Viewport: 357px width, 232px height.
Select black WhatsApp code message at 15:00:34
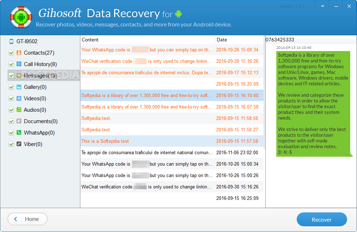[x=172, y=164]
